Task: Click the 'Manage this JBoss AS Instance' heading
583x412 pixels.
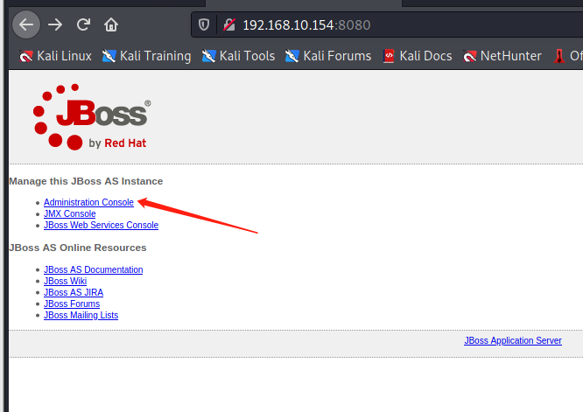Action: click(x=86, y=181)
